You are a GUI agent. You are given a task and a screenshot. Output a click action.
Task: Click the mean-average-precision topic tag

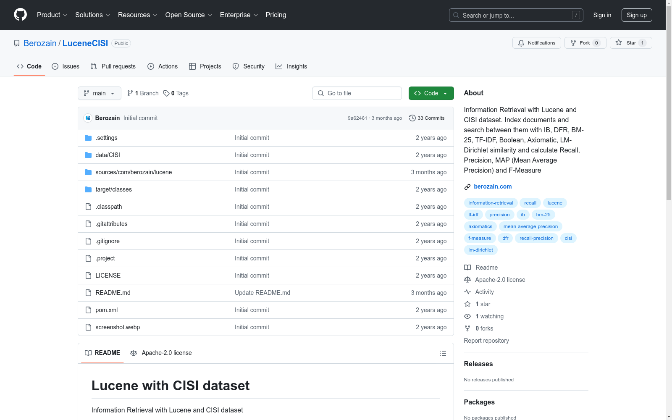click(x=530, y=226)
